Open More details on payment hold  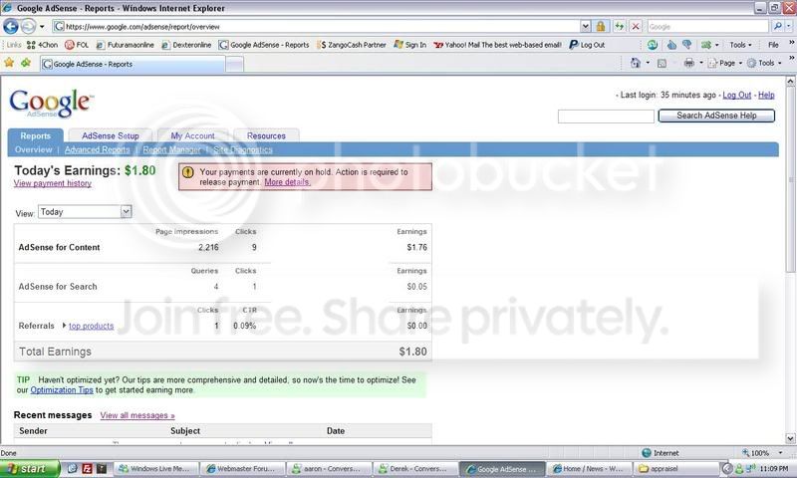pyautogui.click(x=287, y=182)
